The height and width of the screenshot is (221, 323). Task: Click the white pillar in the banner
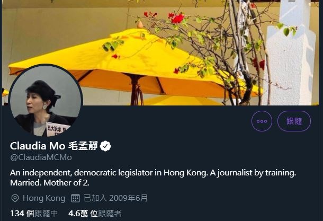pyautogui.click(x=291, y=52)
